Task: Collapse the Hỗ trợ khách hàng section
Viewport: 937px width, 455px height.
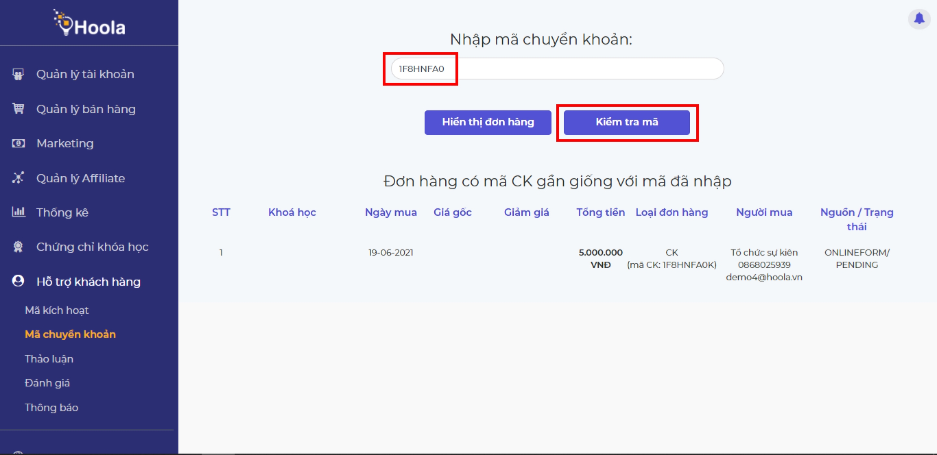Action: tap(88, 282)
